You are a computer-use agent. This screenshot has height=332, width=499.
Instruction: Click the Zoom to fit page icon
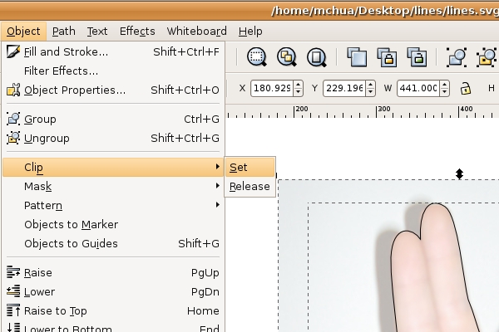tap(317, 57)
